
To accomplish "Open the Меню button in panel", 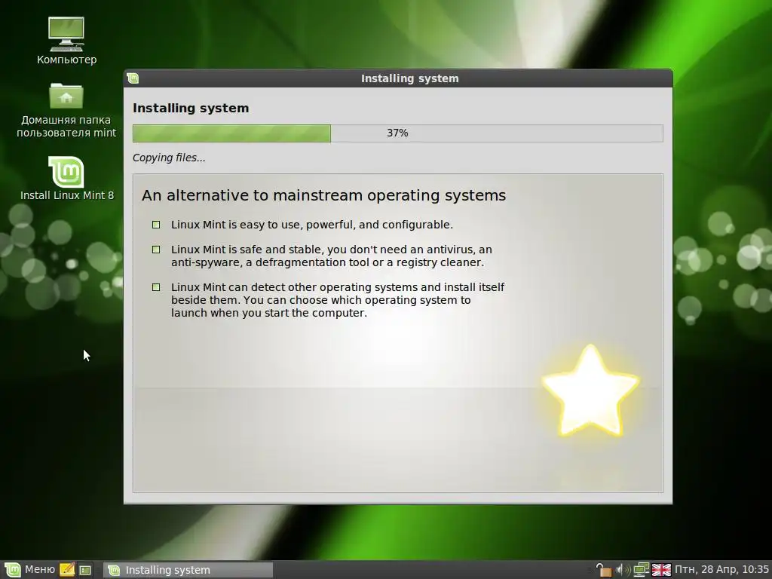I will (x=29, y=570).
